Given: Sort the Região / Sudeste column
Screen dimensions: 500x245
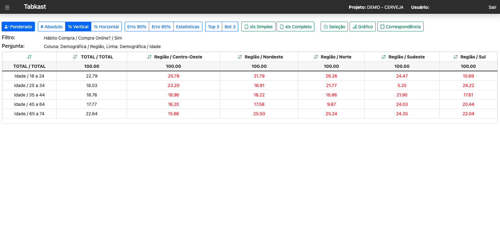Looking at the screenshot, I should 384,57.
